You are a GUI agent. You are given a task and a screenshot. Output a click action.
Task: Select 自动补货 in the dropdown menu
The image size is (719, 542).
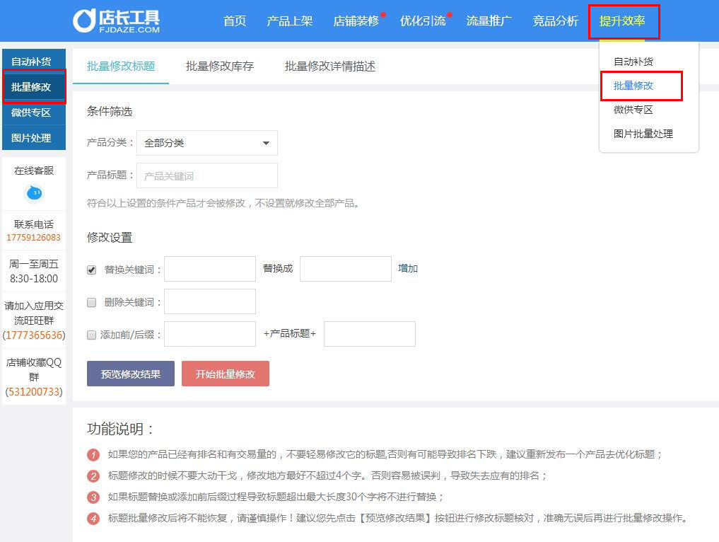click(x=633, y=62)
